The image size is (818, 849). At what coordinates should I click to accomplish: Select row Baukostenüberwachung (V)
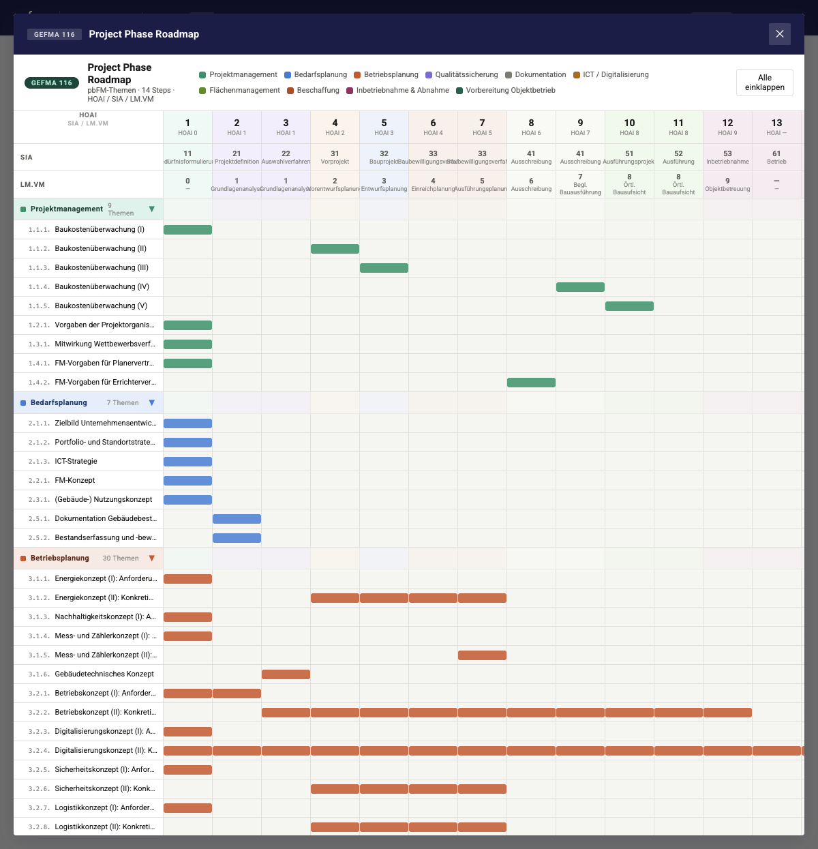[89, 306]
